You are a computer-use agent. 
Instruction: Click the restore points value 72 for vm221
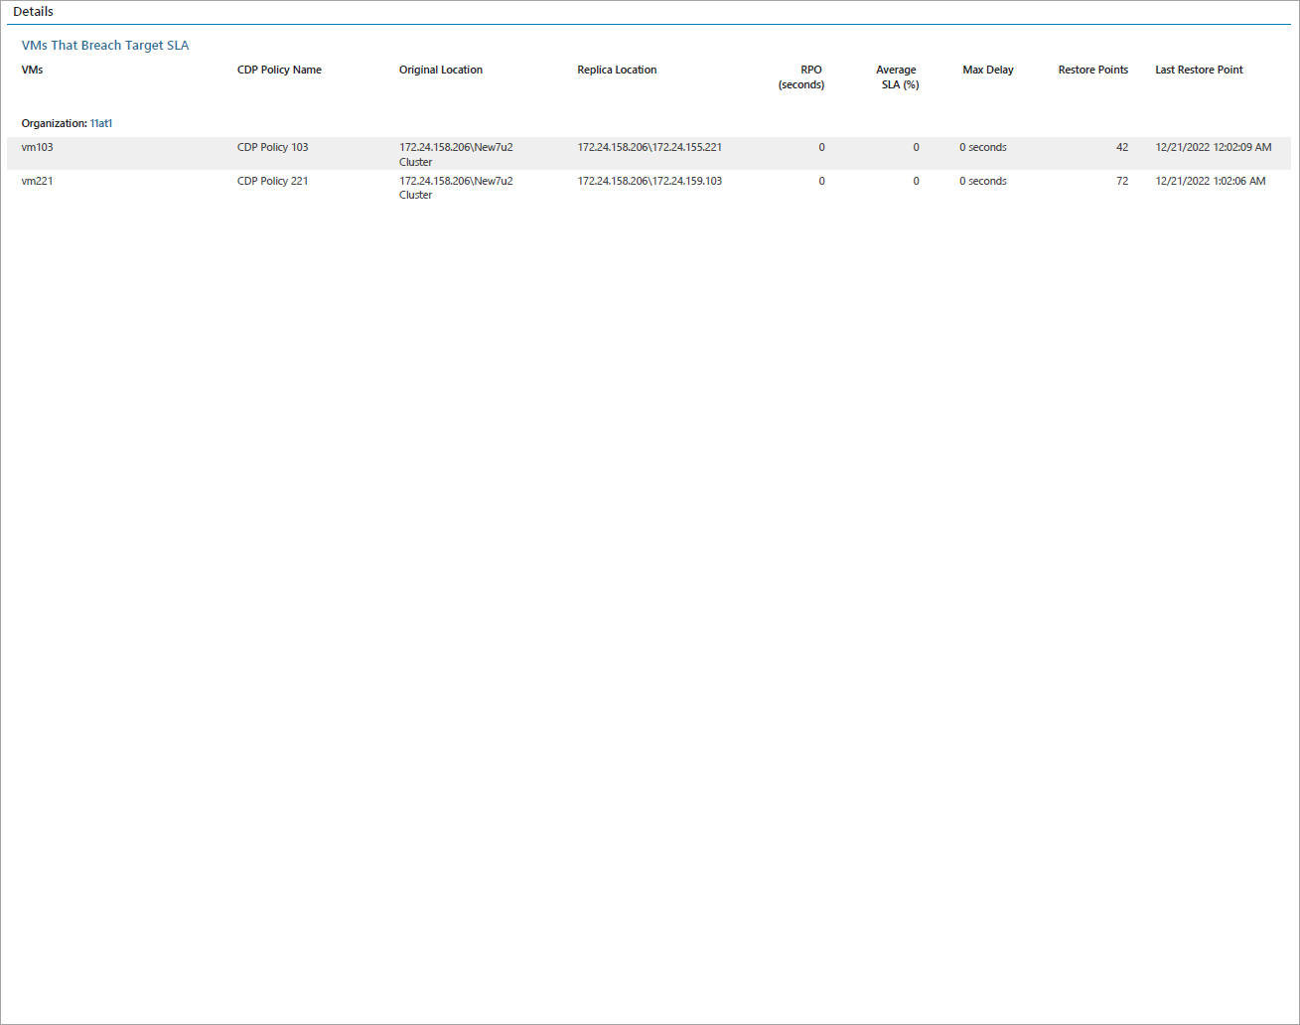[1122, 181]
